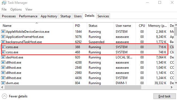Click the LOCAL SE... user name cell

tap(124, 57)
